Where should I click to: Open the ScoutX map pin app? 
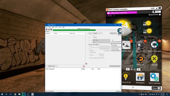coord(154,59)
